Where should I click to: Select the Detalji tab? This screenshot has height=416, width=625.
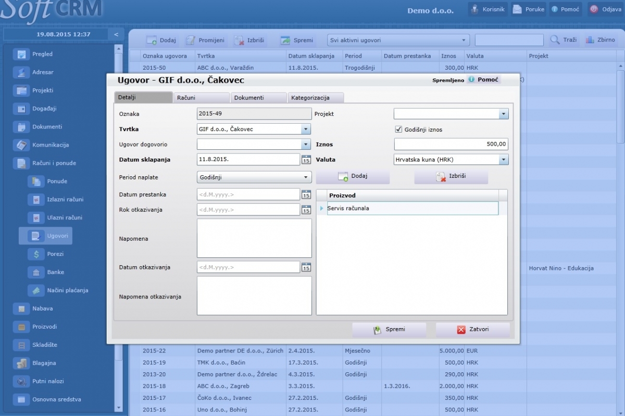pos(143,97)
